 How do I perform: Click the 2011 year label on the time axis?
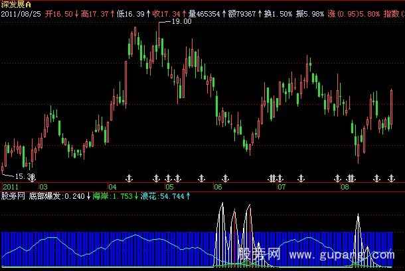11,187
